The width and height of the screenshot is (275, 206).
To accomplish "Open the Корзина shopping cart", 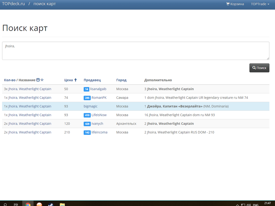I will (x=235, y=4).
